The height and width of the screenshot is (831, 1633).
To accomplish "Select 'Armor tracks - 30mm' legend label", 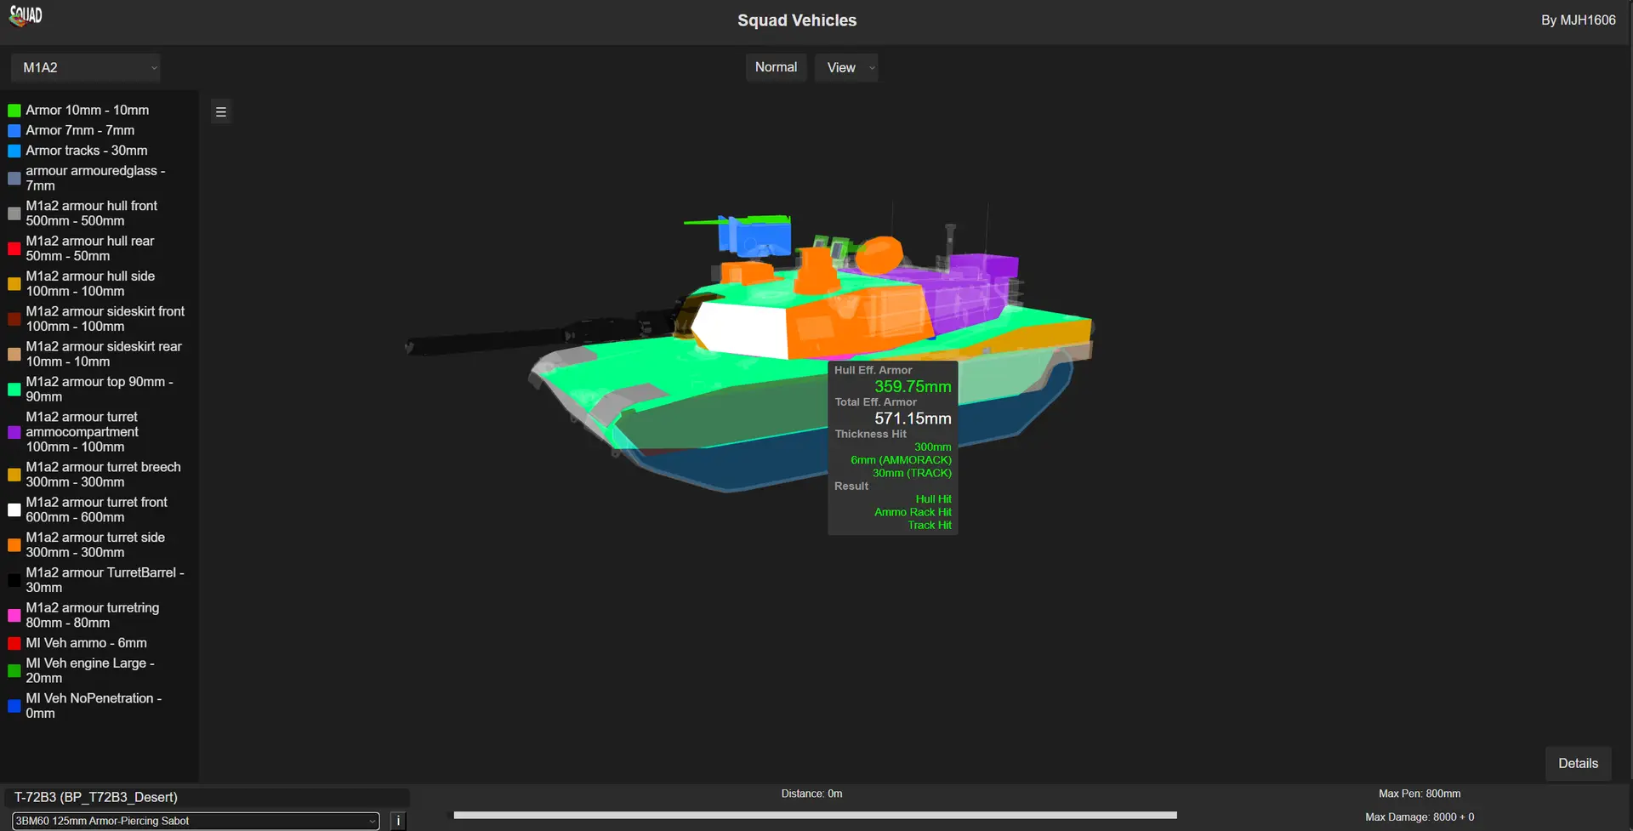I will 86,151.
